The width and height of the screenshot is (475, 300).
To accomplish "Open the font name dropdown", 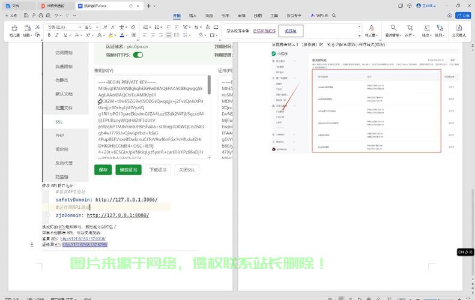I will coord(80,27).
